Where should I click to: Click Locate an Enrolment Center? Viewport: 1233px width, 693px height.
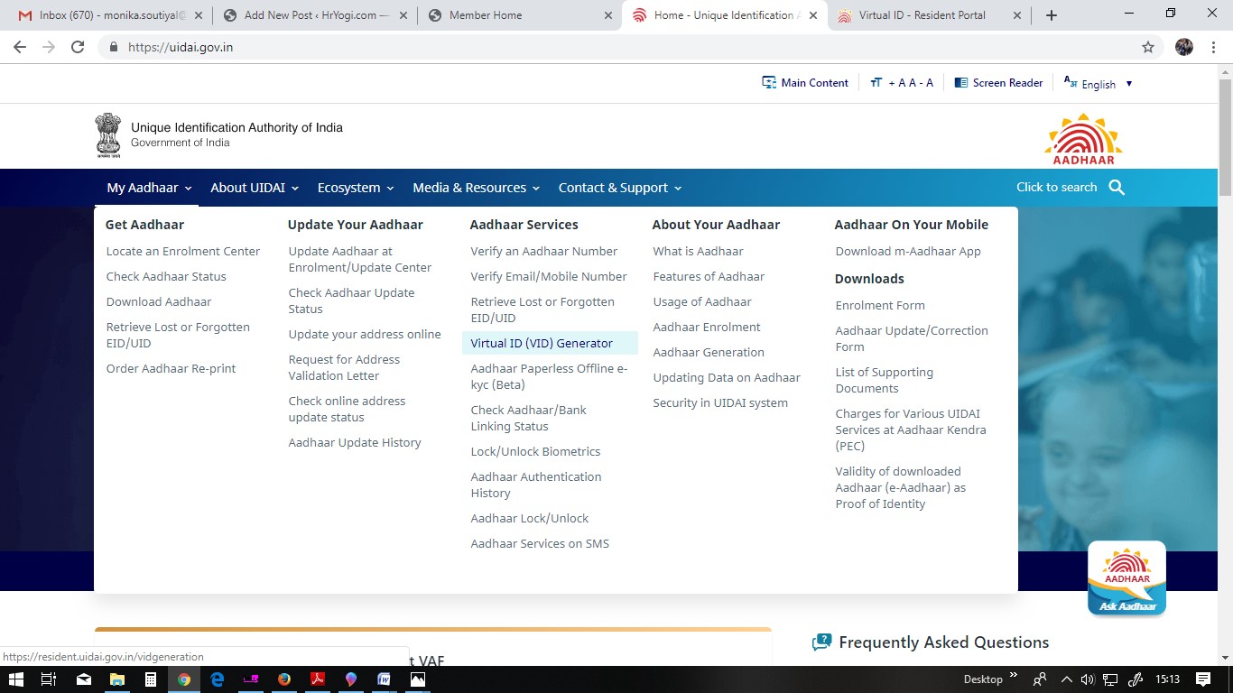click(x=183, y=251)
